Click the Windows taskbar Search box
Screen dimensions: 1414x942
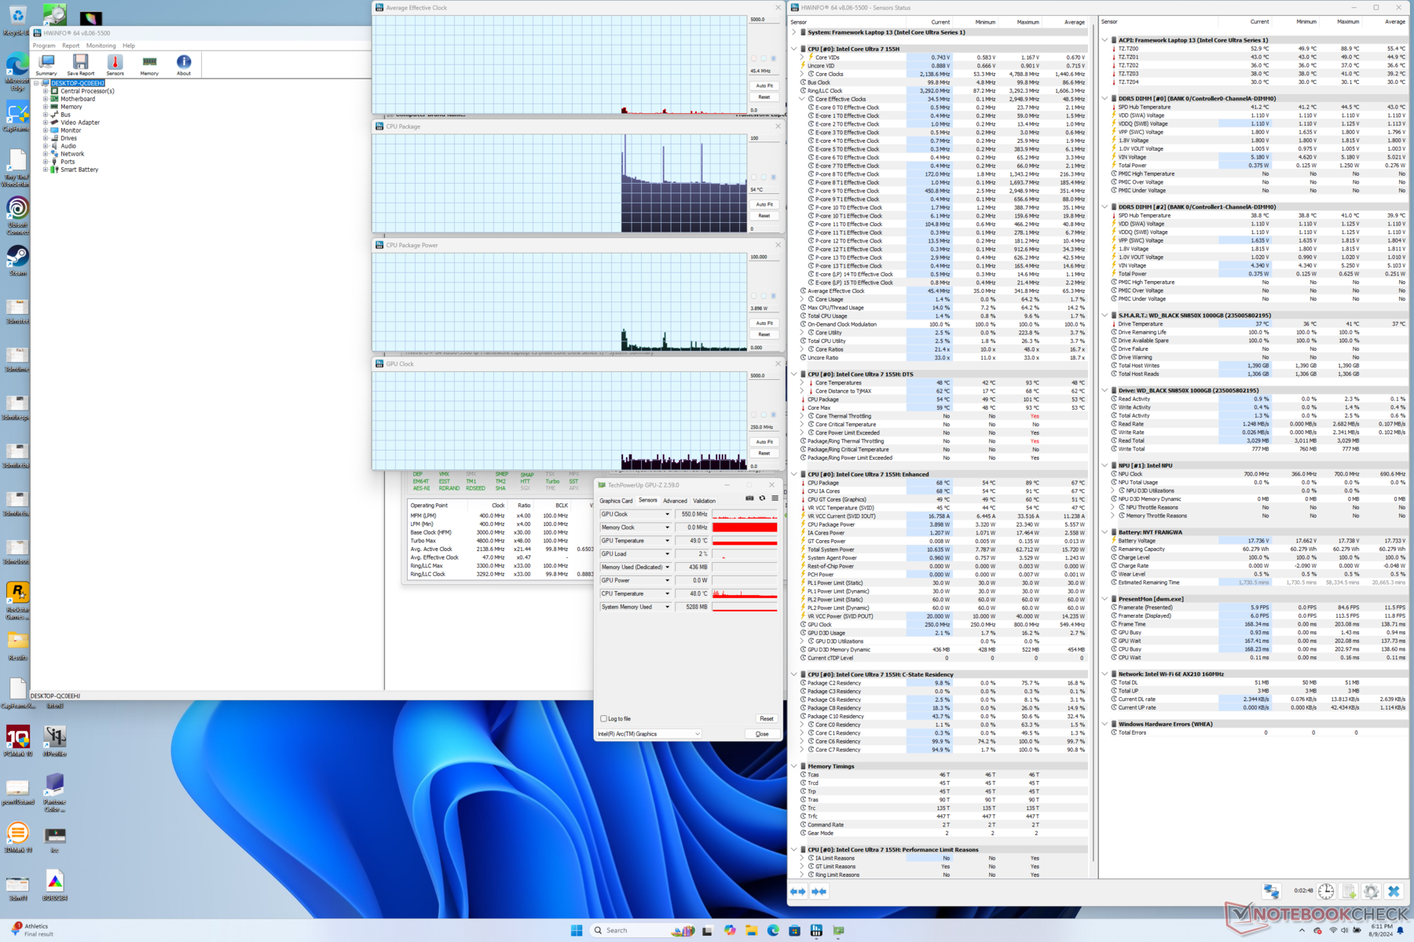point(617,930)
